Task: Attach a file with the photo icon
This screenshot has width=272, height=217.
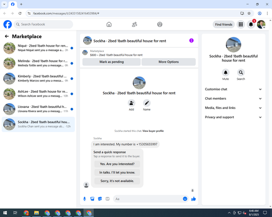Action: pyautogui.click(x=92, y=199)
